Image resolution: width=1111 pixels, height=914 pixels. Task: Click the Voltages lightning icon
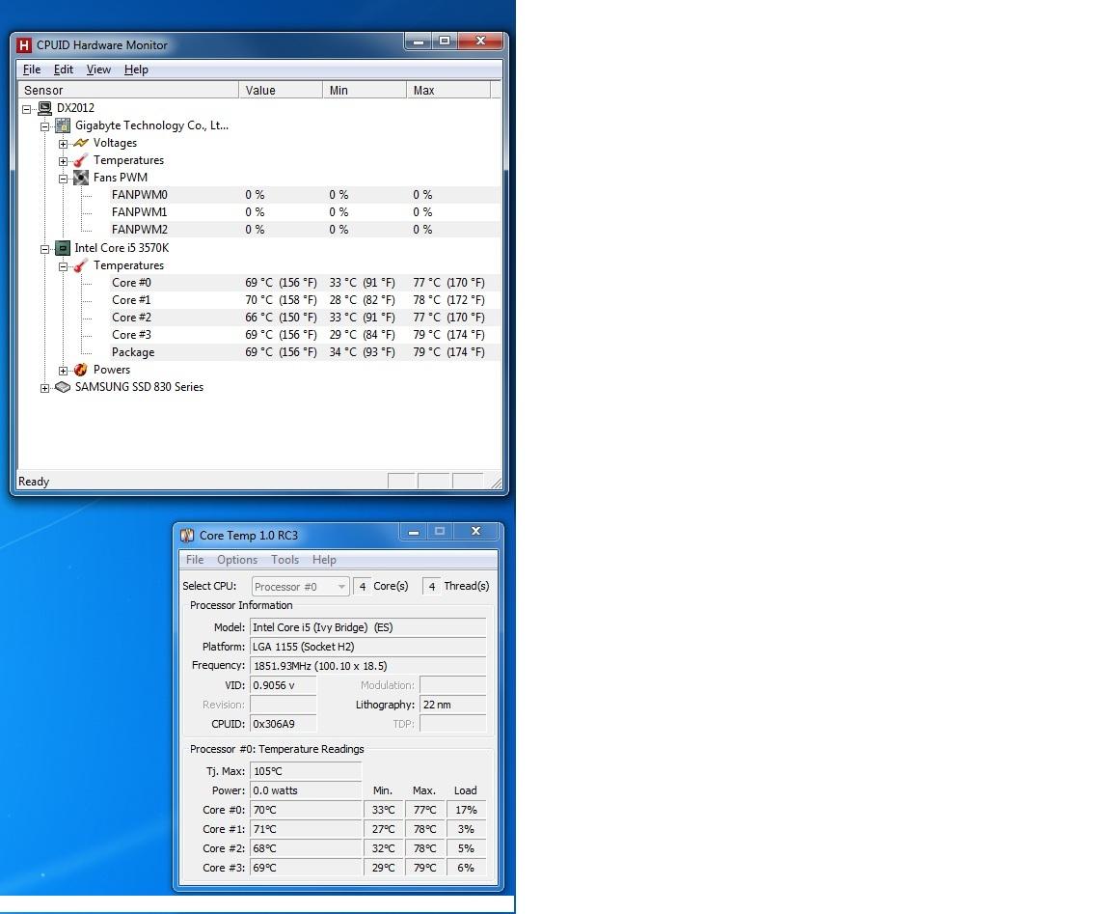[81, 143]
